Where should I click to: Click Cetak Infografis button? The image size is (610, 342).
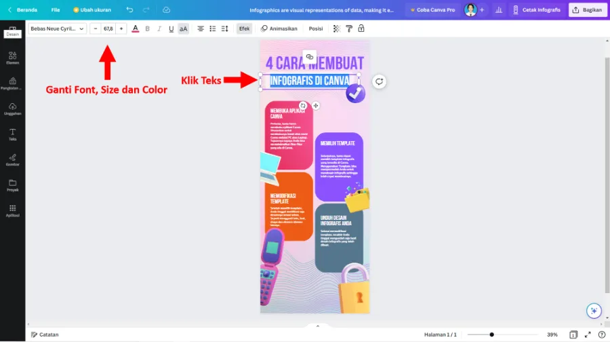coord(537,9)
